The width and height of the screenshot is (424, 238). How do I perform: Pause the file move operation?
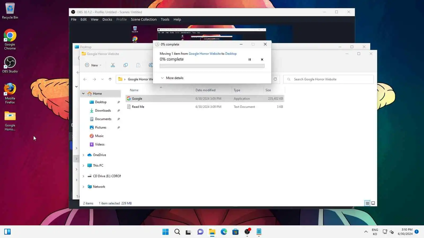pos(250,59)
